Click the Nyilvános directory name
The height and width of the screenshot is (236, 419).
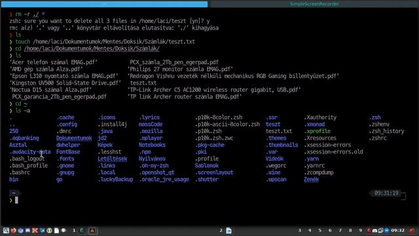[152, 159]
